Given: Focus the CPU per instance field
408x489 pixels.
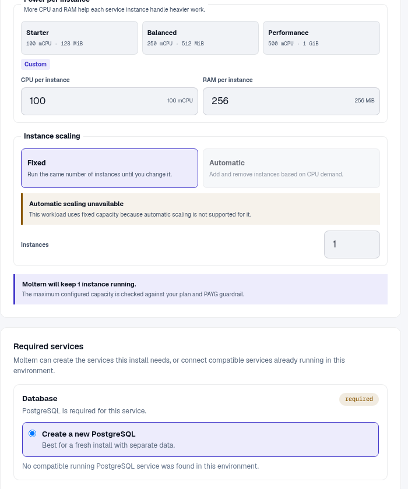Looking at the screenshot, I should point(110,101).
